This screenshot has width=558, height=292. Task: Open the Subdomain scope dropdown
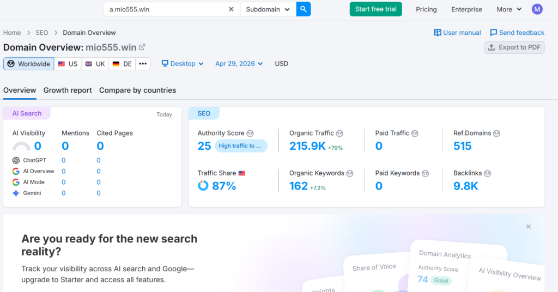[x=268, y=9]
